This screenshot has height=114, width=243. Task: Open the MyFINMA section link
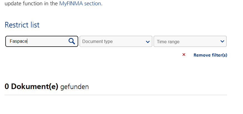click(x=80, y=3)
